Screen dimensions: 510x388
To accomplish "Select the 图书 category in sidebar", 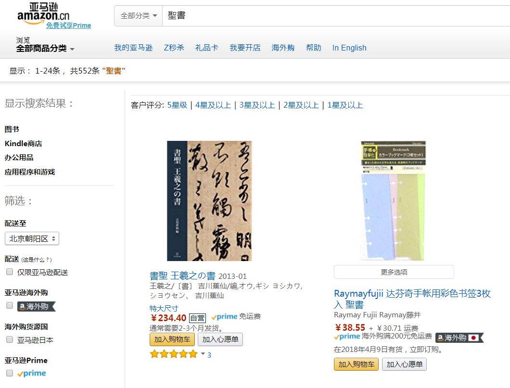I will point(12,129).
